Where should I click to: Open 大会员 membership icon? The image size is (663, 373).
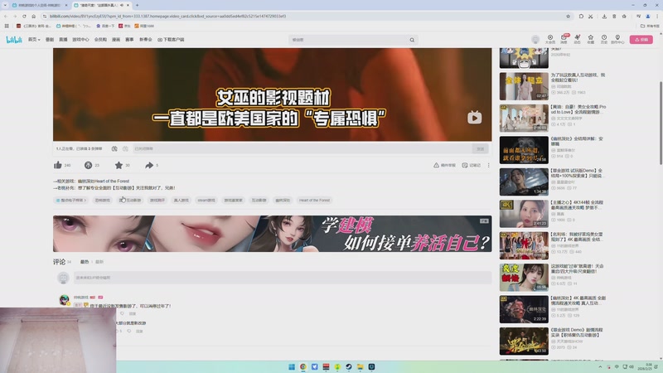pos(550,39)
